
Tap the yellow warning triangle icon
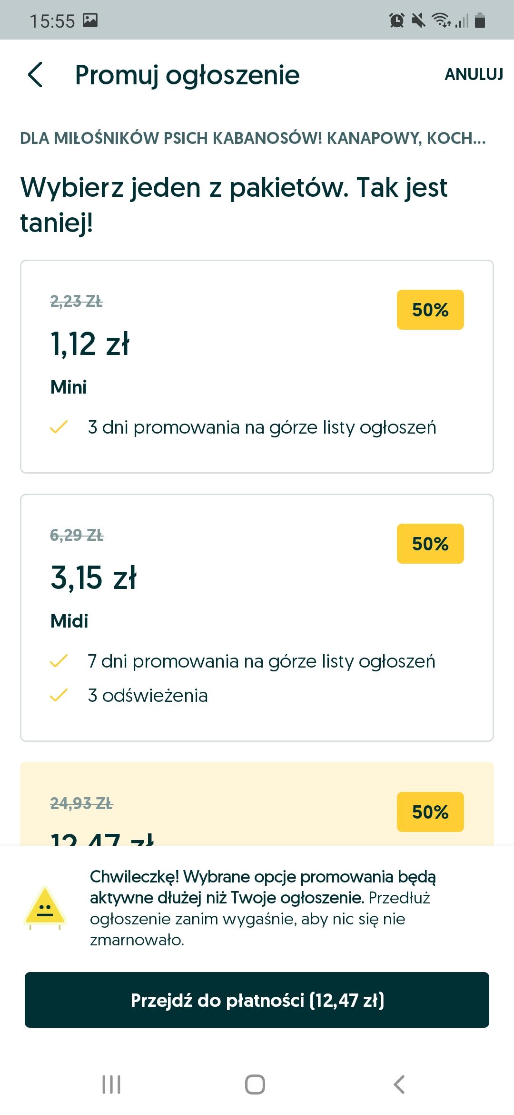pyautogui.click(x=45, y=907)
